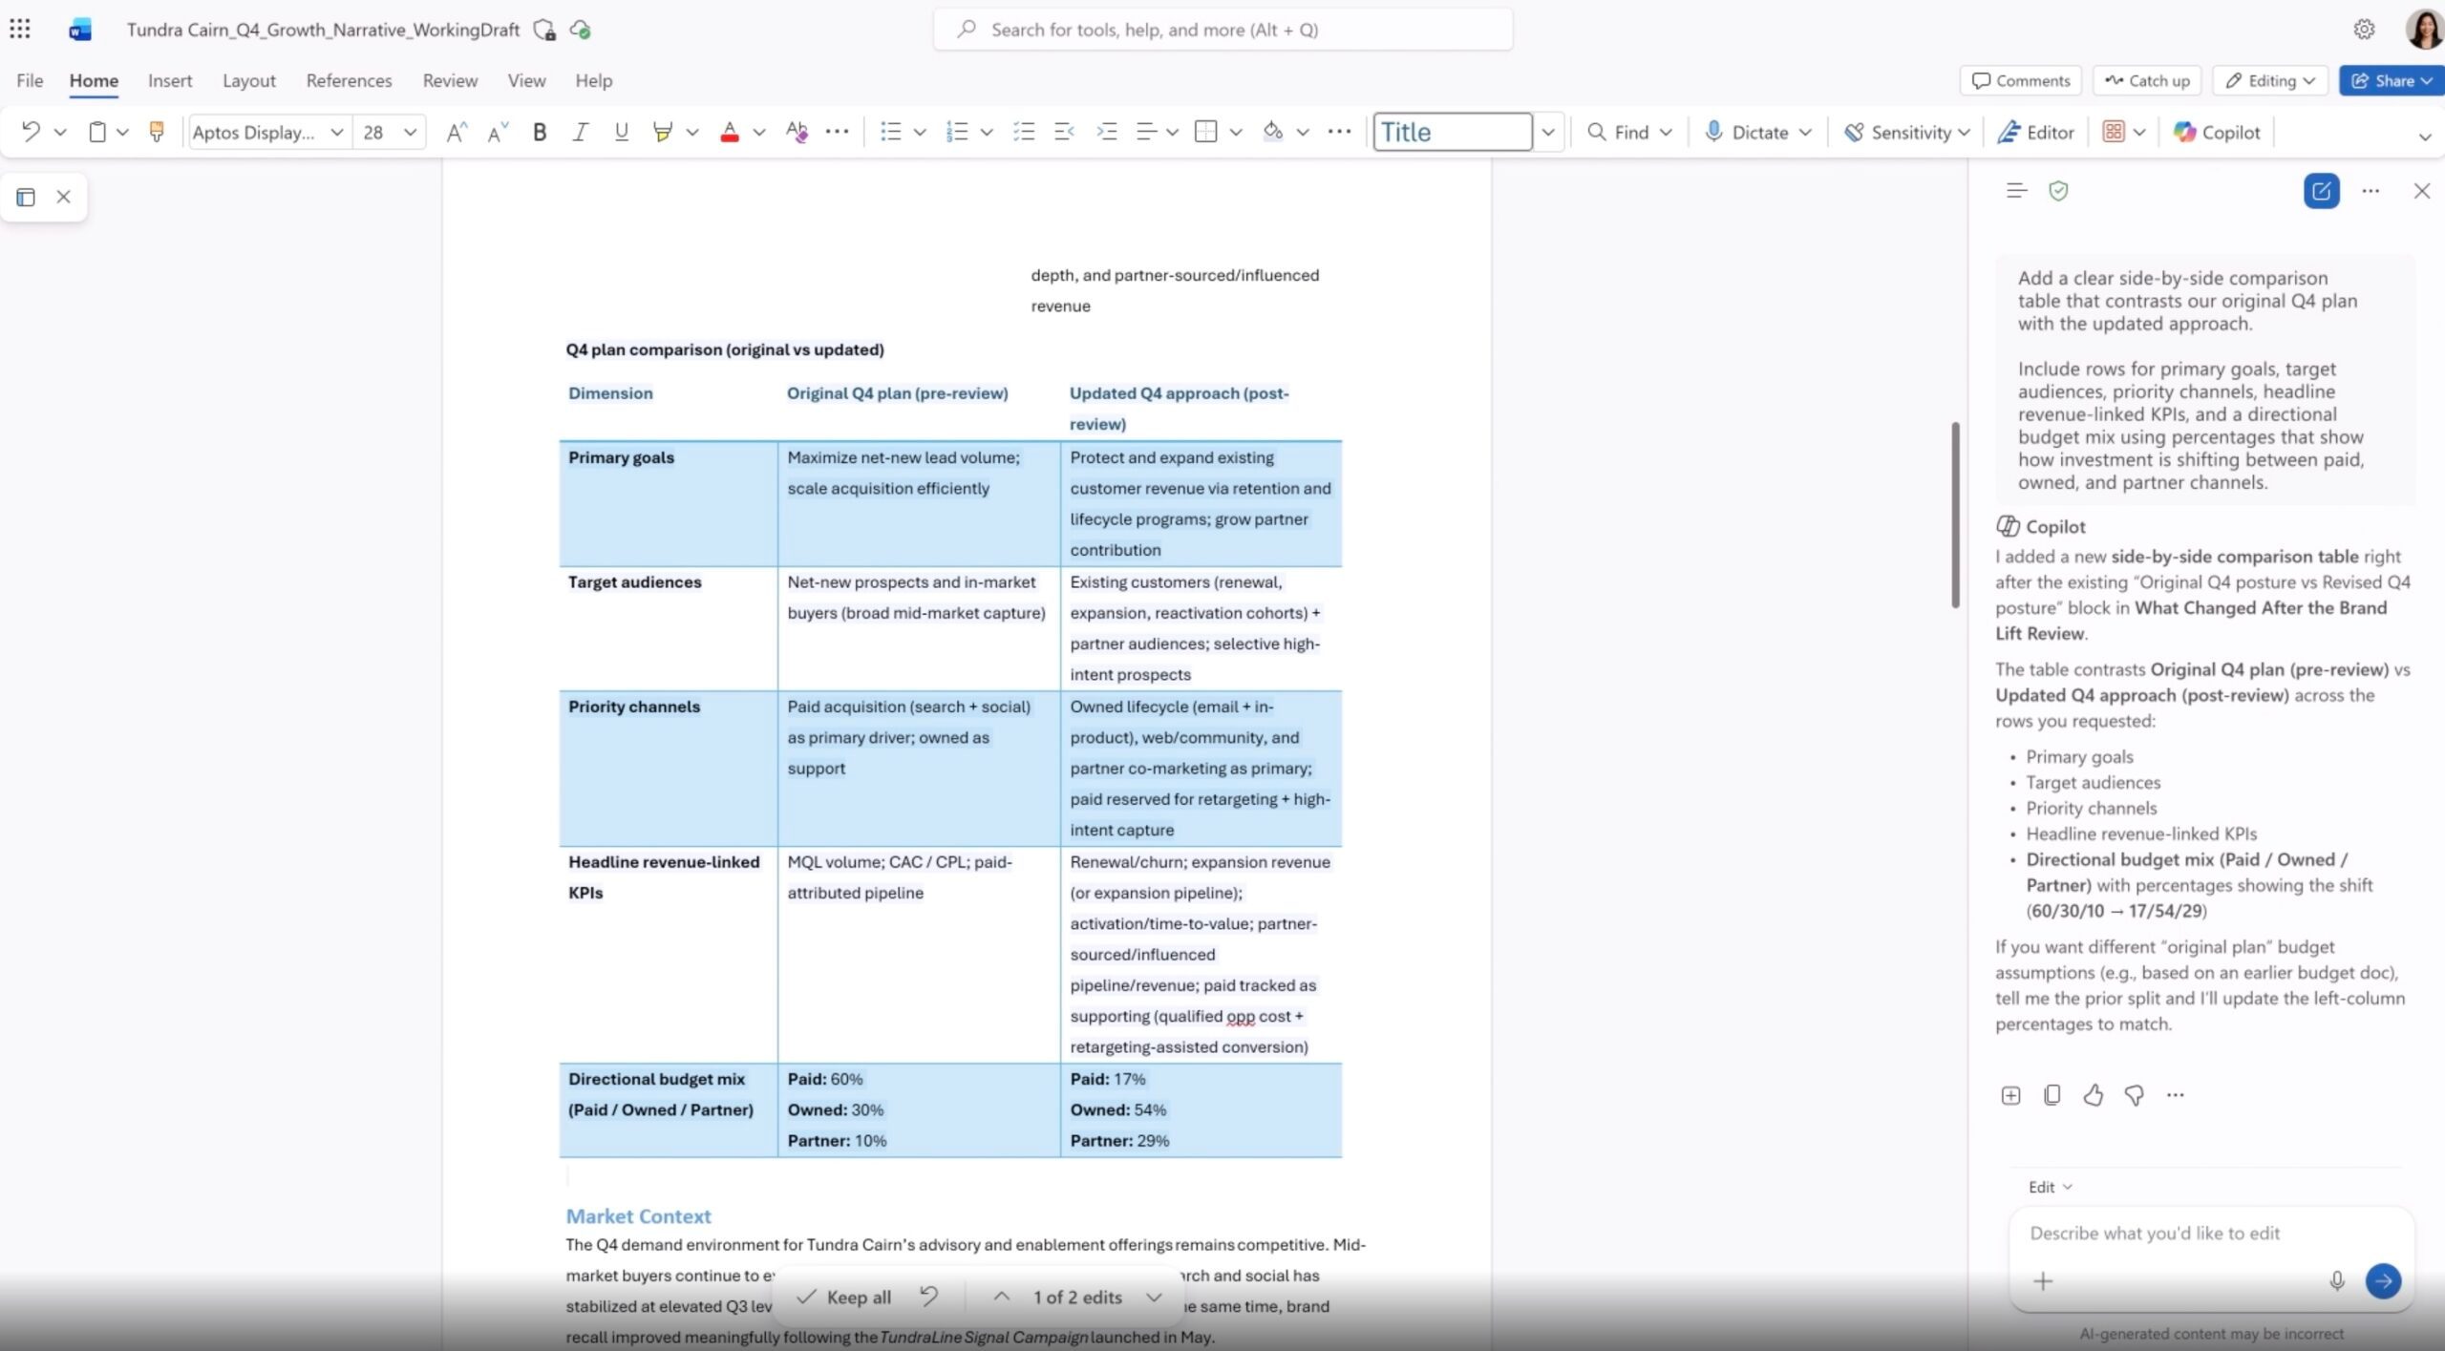Click the Copilot new chat icon
This screenshot has width=2445, height=1351.
tap(2321, 191)
